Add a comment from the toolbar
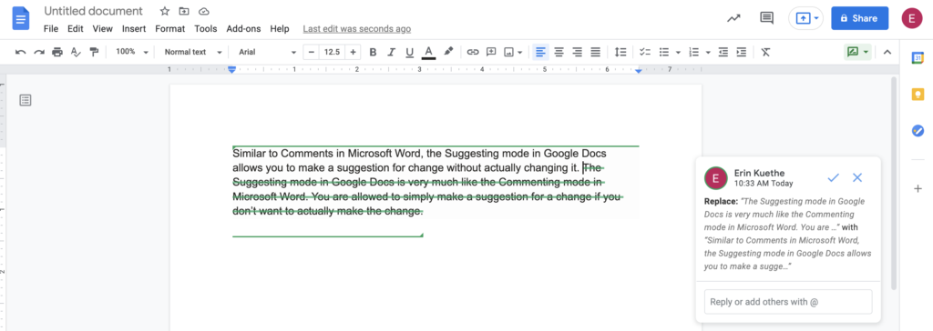 pos(491,53)
